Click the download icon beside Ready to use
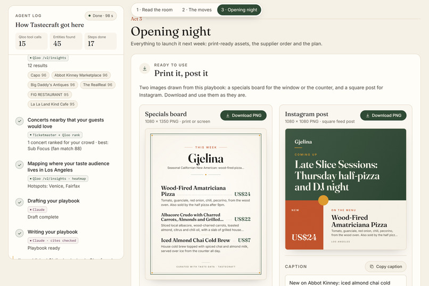Image resolution: width=429 pixels, height=286 pixels. 144,68
